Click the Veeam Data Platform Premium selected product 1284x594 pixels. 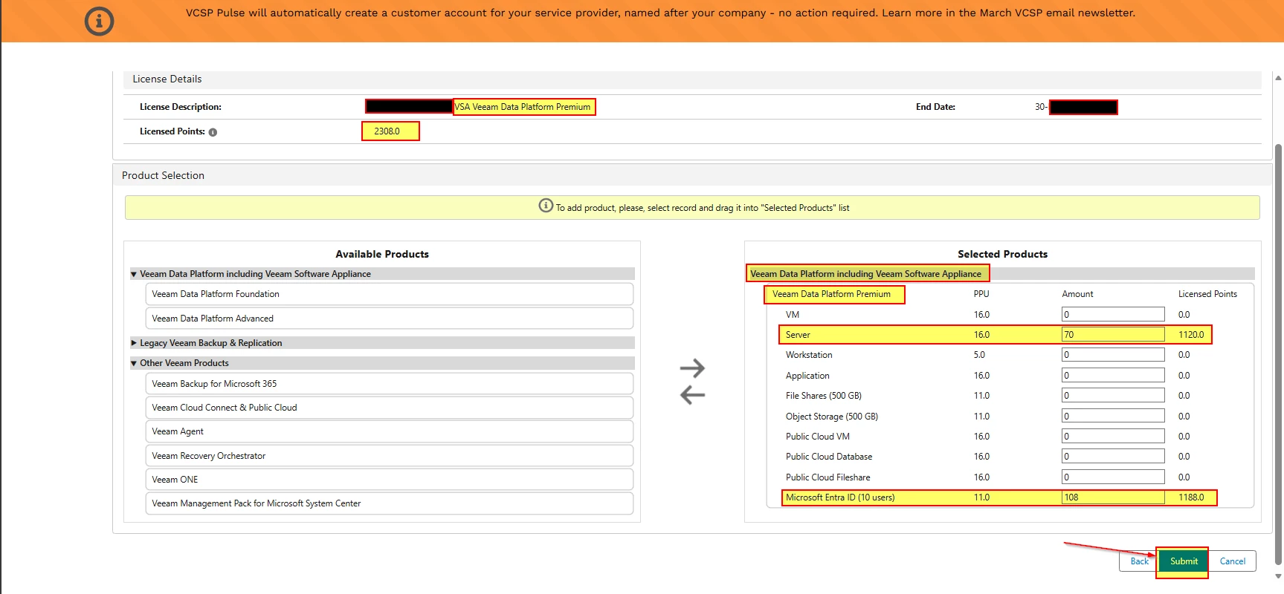[831, 294]
